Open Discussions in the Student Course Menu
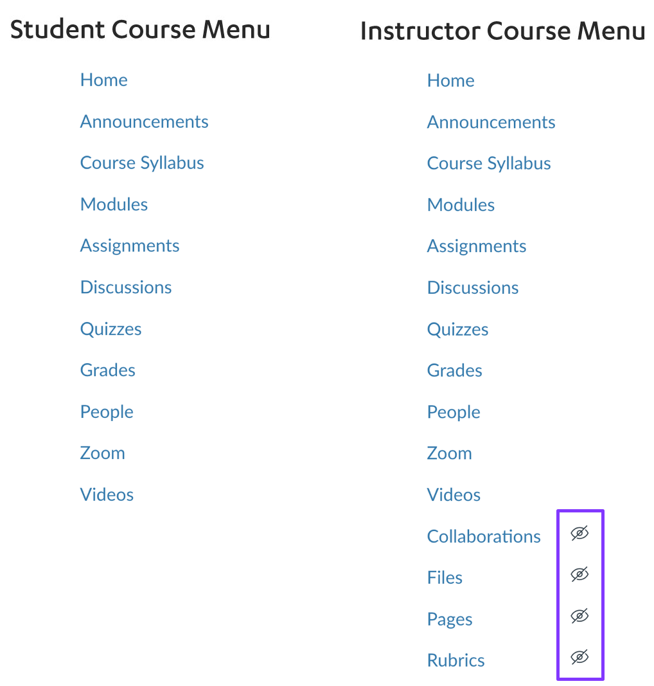Screen dimensions: 654x686 (126, 287)
